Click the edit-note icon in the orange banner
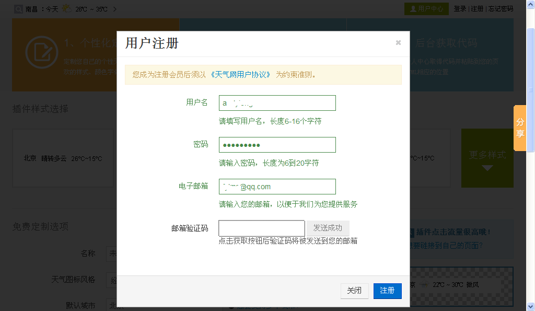Screen dimensions: 535x311 point(42,52)
